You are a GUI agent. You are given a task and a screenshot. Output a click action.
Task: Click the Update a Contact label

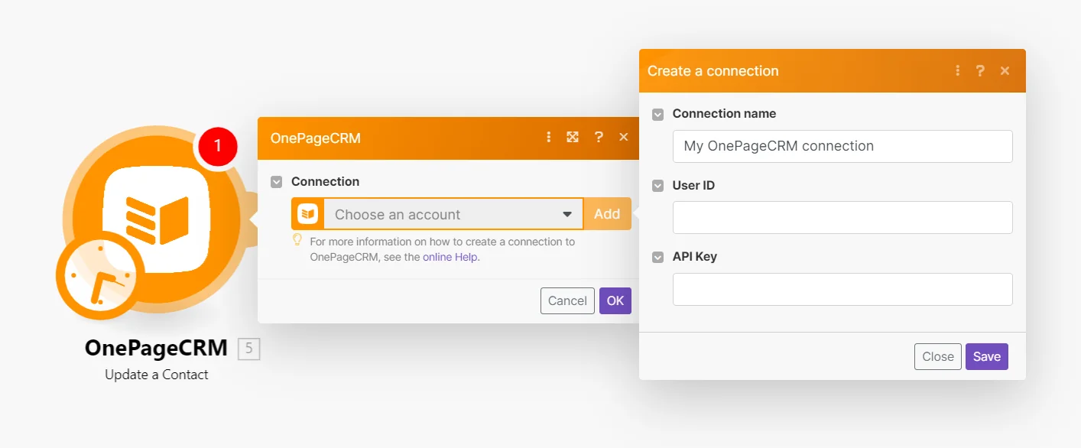click(x=157, y=375)
